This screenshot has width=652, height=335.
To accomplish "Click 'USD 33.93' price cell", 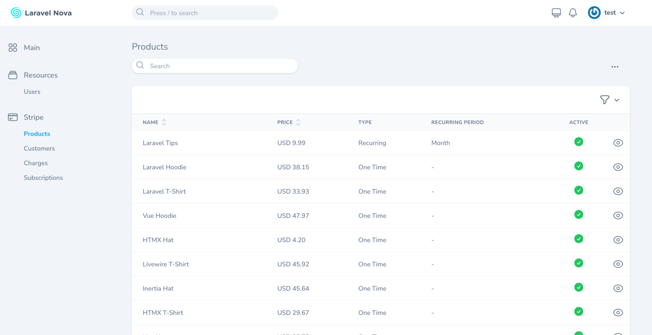I will pyautogui.click(x=293, y=191).
